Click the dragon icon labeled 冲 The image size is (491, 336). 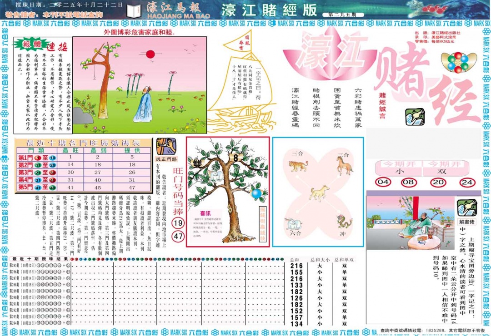344,221
